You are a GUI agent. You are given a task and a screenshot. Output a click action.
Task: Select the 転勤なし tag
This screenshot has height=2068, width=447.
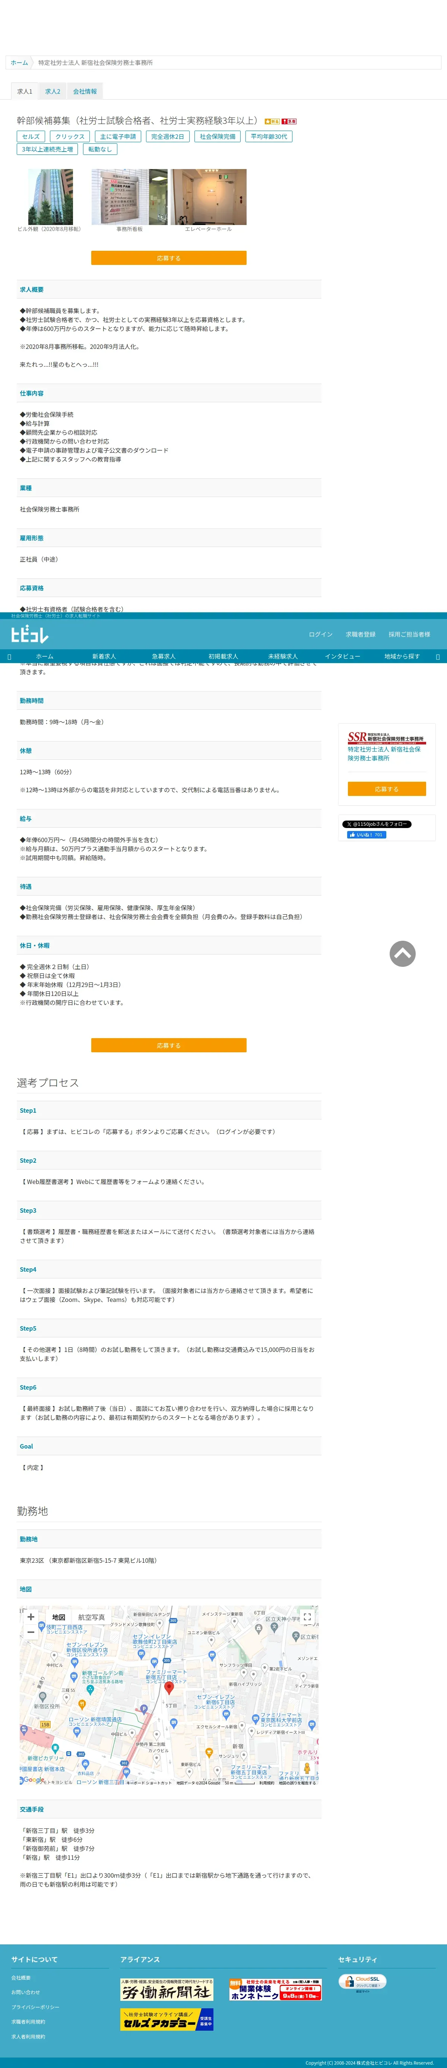pos(100,149)
